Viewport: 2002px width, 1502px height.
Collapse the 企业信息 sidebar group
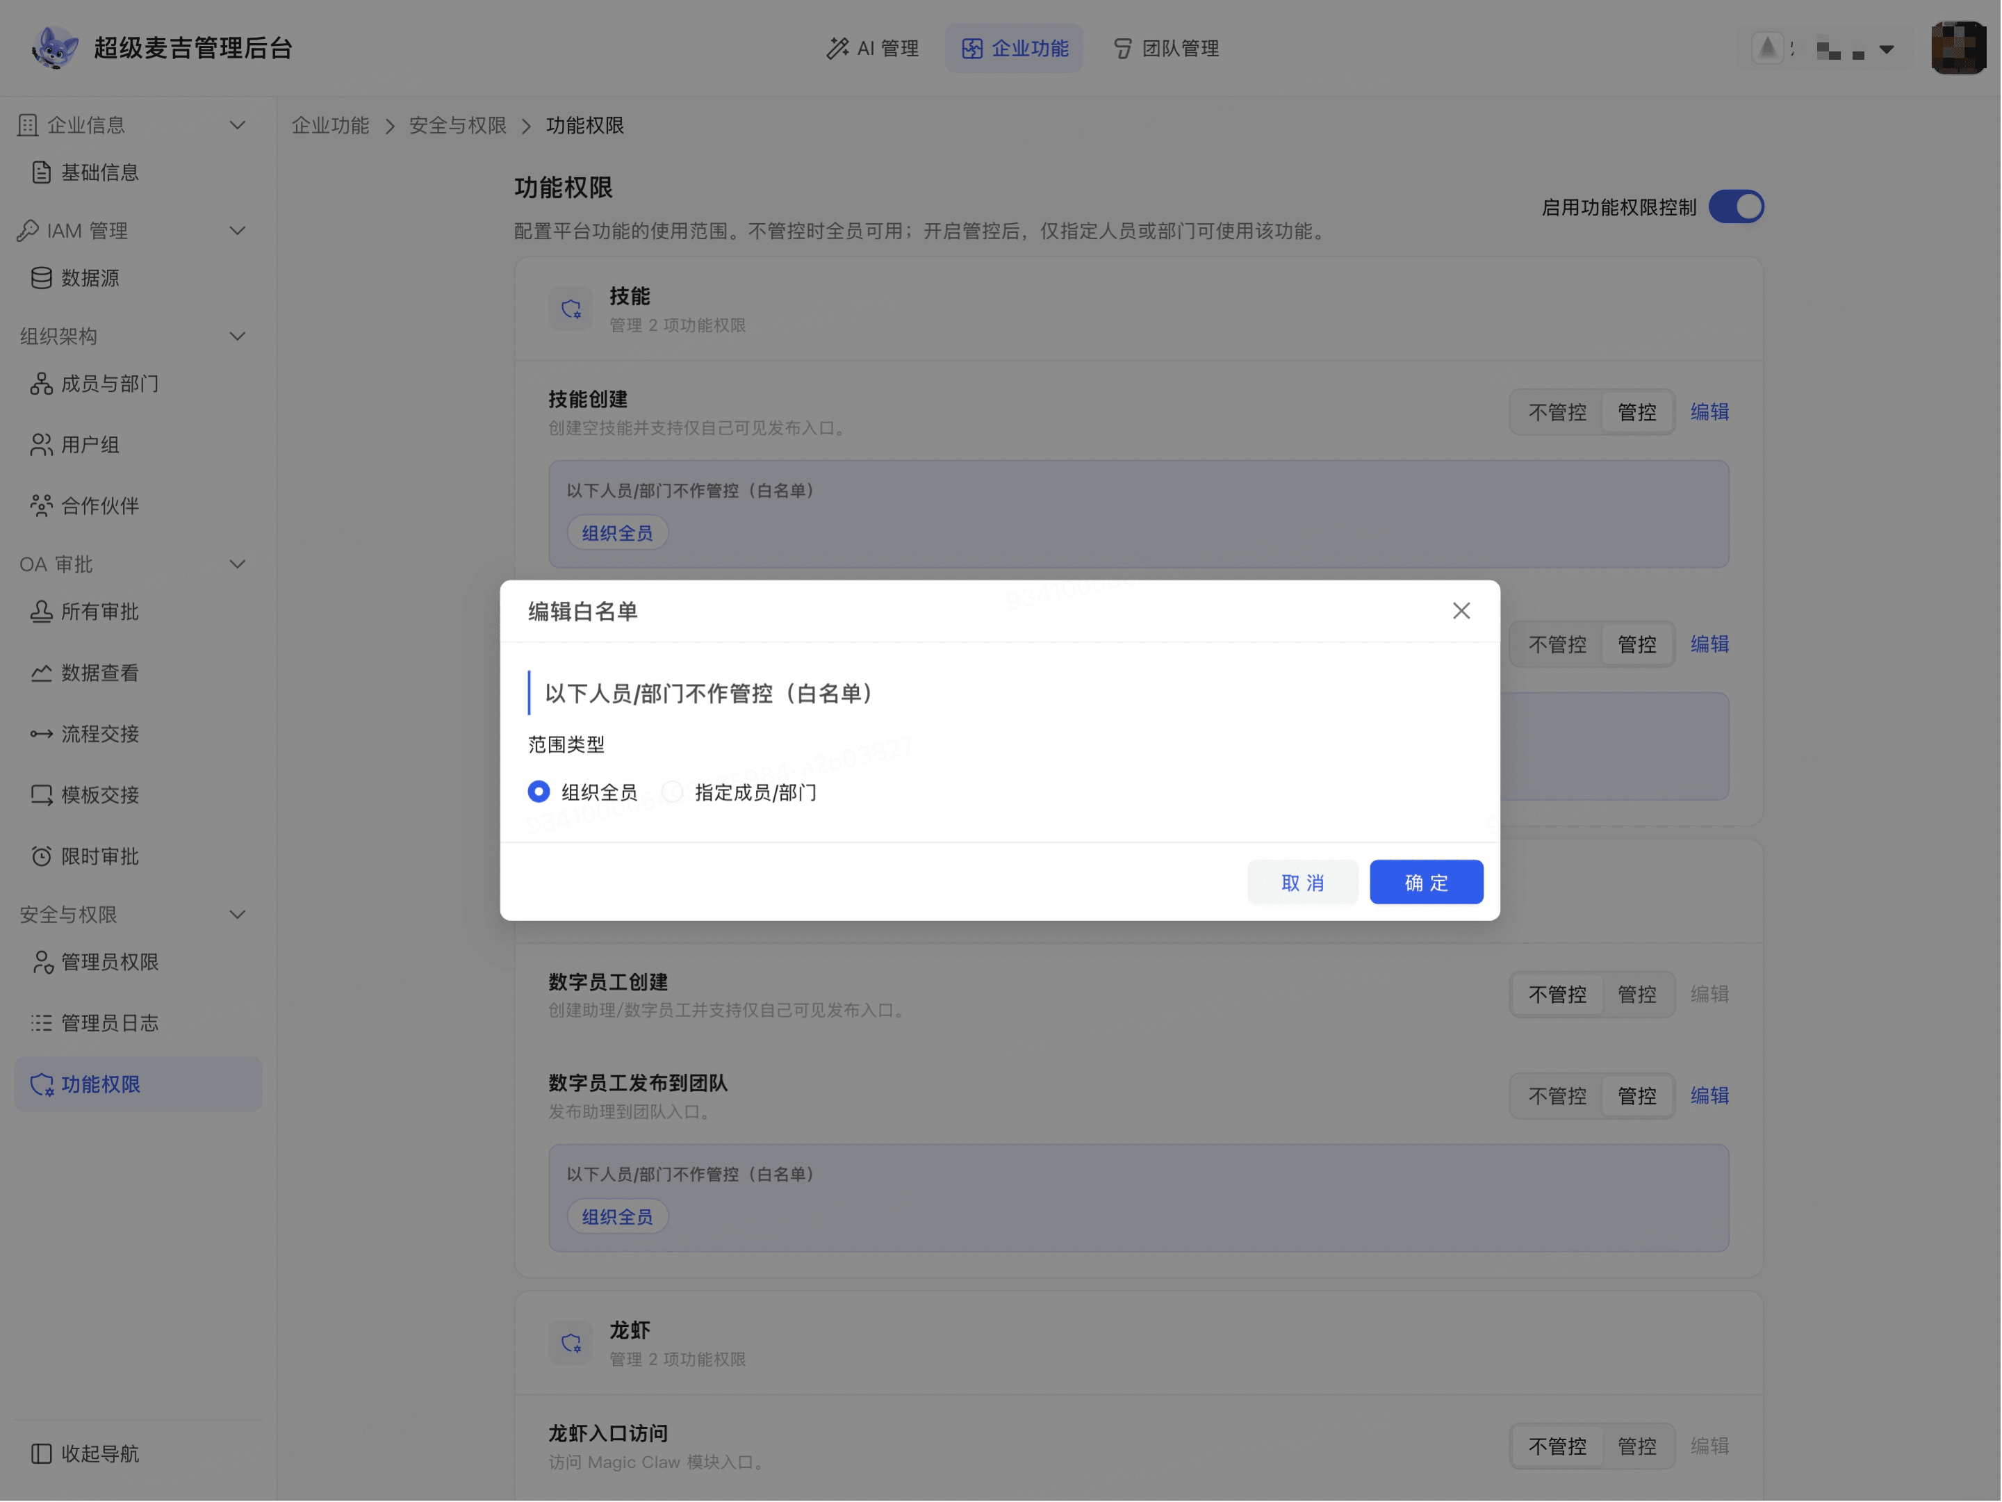click(x=238, y=125)
